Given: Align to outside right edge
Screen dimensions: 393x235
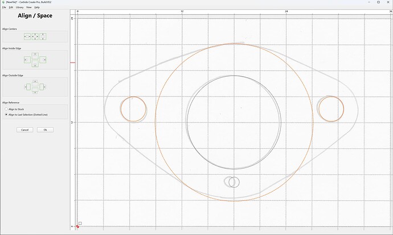Looking at the screenshot, I should (43, 87).
